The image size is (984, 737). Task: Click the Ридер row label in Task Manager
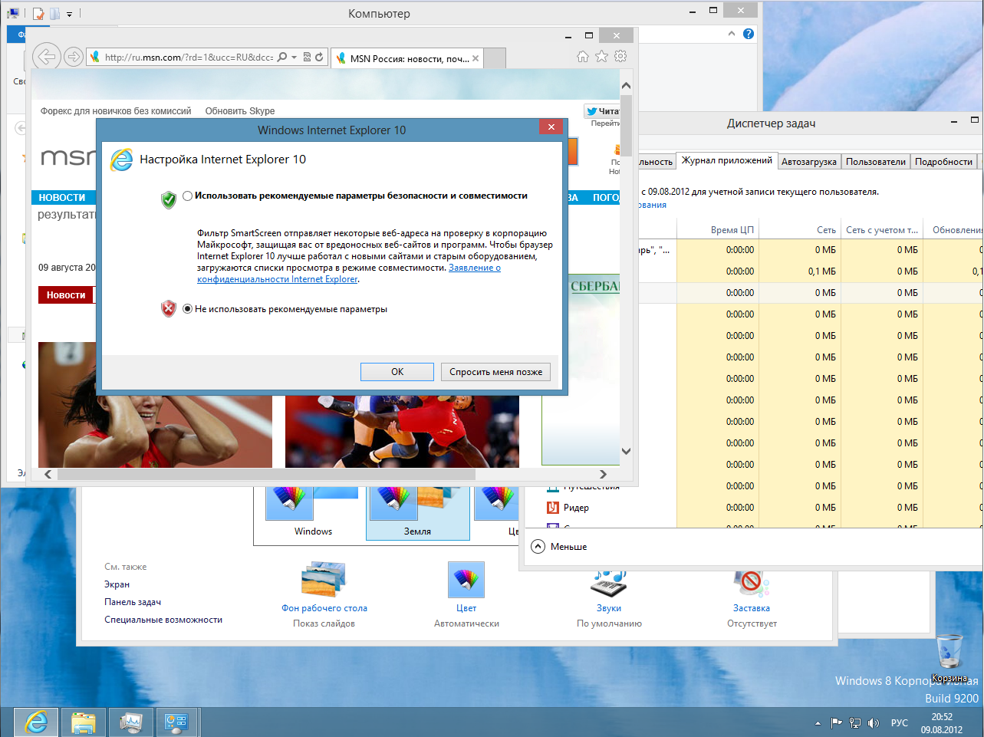(576, 508)
